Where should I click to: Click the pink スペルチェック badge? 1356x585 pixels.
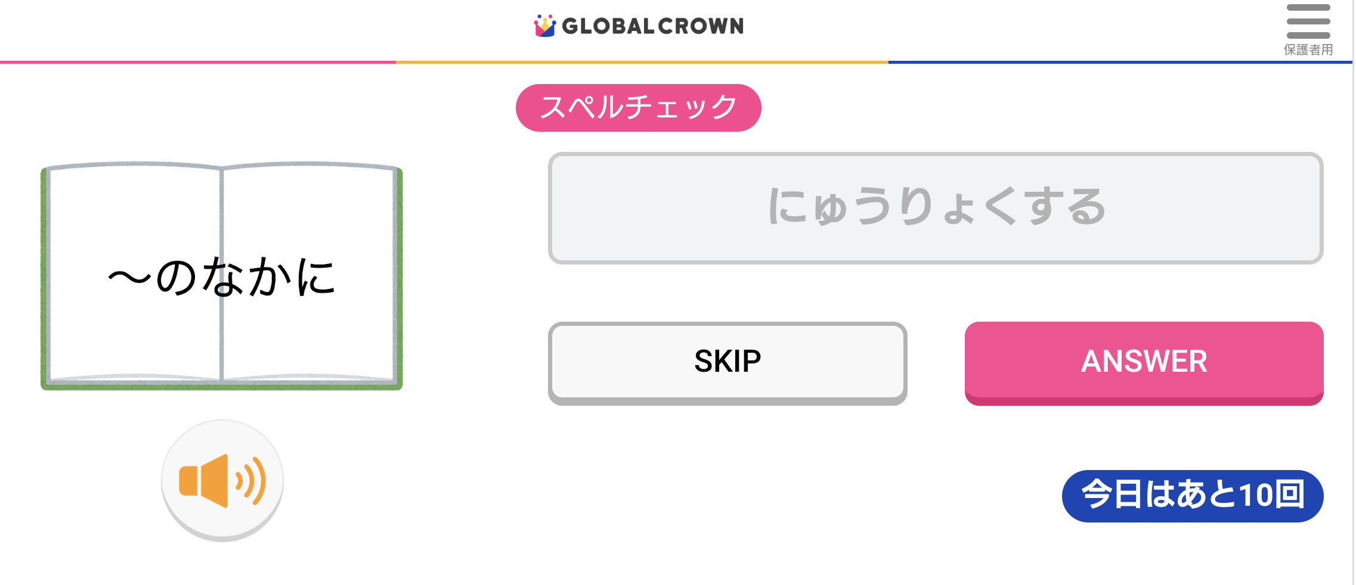coord(638,108)
